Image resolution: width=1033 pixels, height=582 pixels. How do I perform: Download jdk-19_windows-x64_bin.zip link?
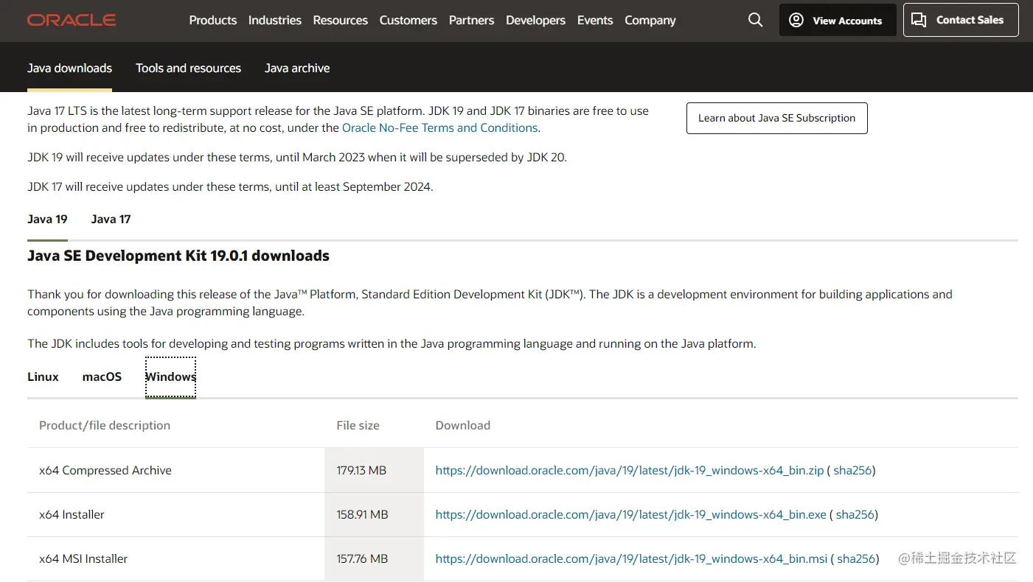click(x=630, y=470)
